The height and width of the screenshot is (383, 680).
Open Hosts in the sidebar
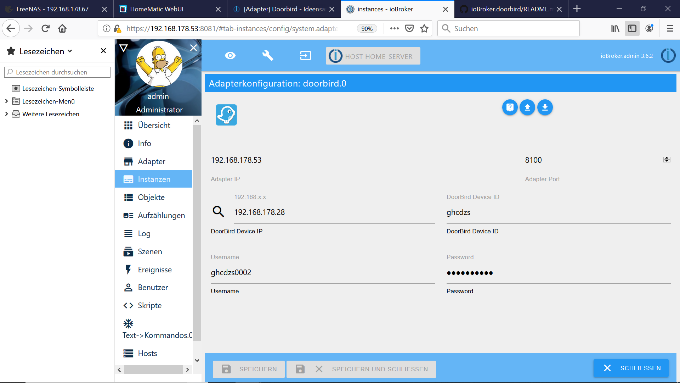pyautogui.click(x=154, y=353)
